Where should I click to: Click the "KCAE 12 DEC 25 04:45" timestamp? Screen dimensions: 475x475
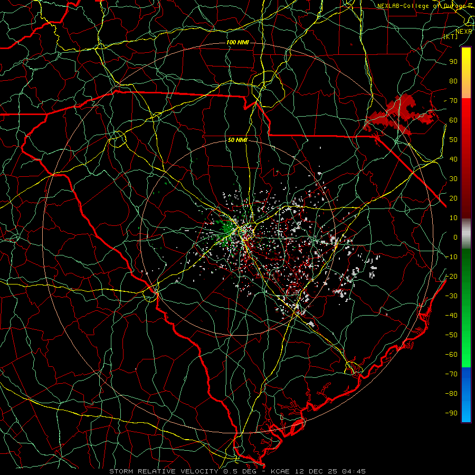point(318,471)
